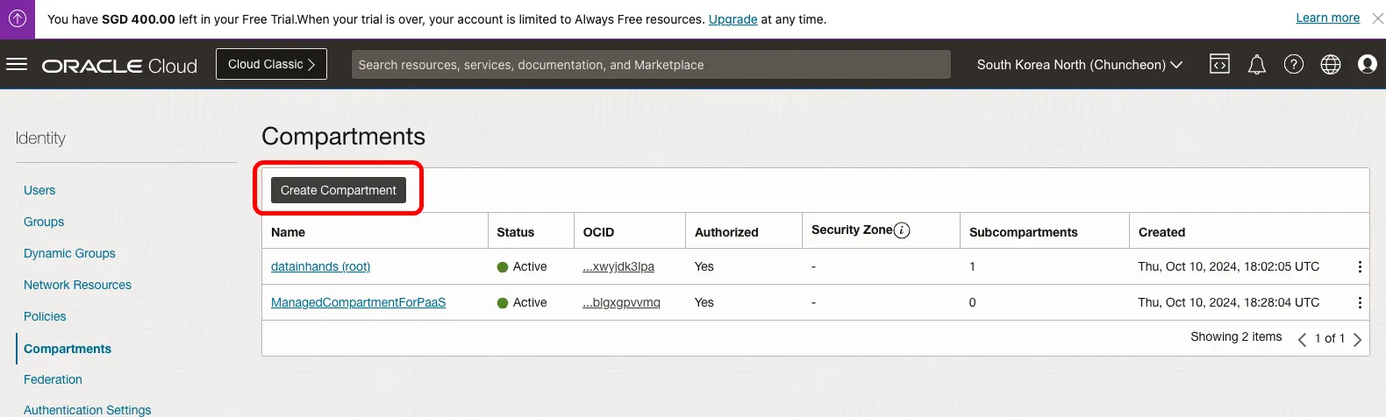
Task: Open the ManagedCompartmentForPaaS compartment link
Action: pos(358,302)
